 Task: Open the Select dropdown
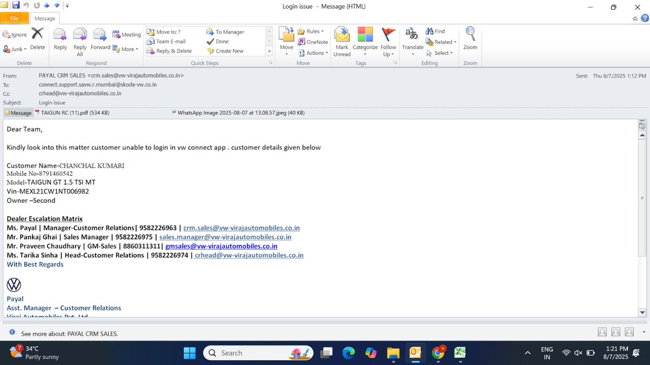(x=439, y=52)
